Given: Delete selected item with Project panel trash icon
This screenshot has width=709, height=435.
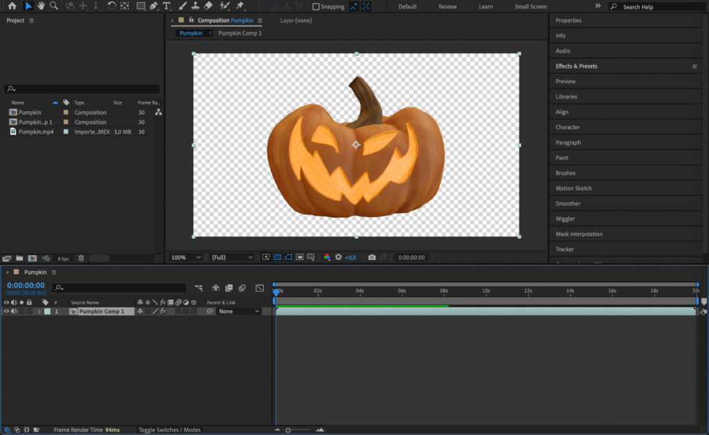Looking at the screenshot, I should 81,257.
